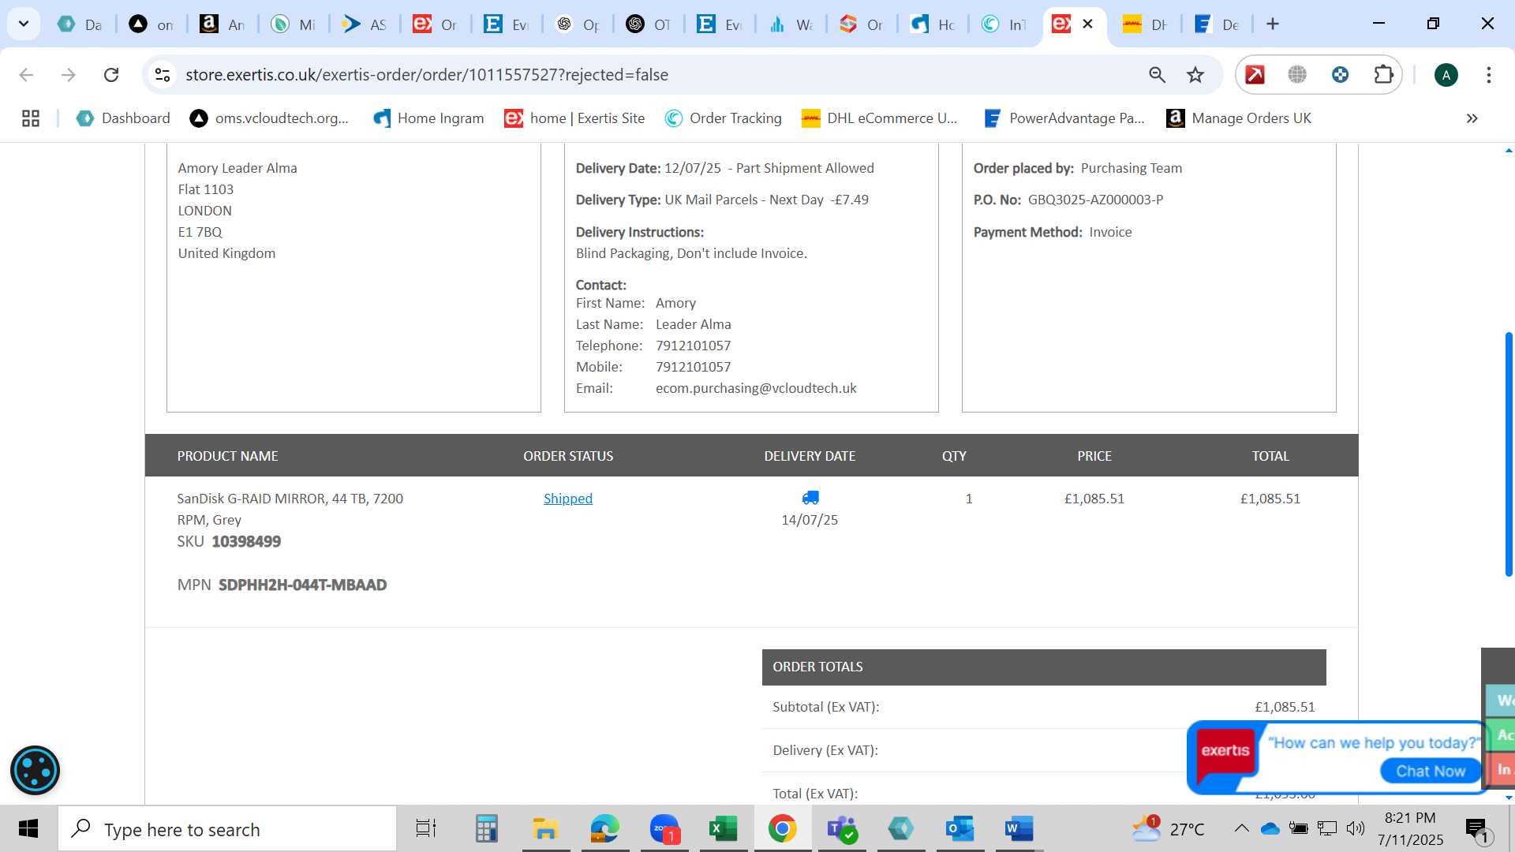Go forward with the browser forward arrow
This screenshot has height=852, width=1515.
point(69,75)
